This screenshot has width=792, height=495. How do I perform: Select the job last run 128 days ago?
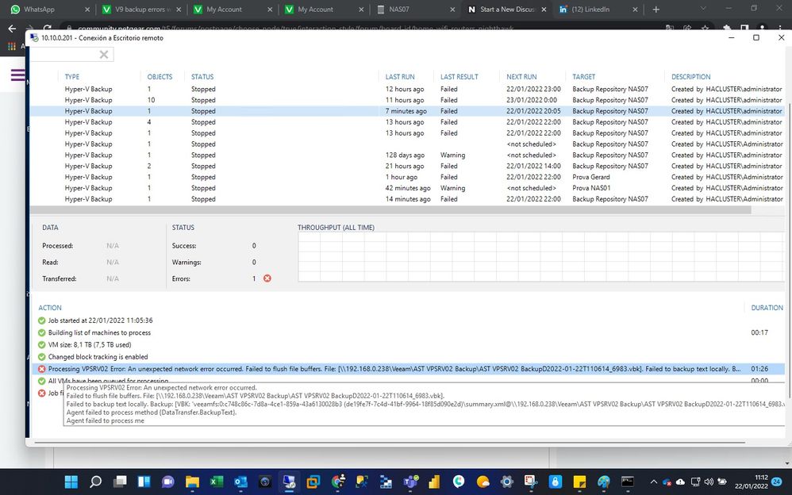pyautogui.click(x=407, y=155)
